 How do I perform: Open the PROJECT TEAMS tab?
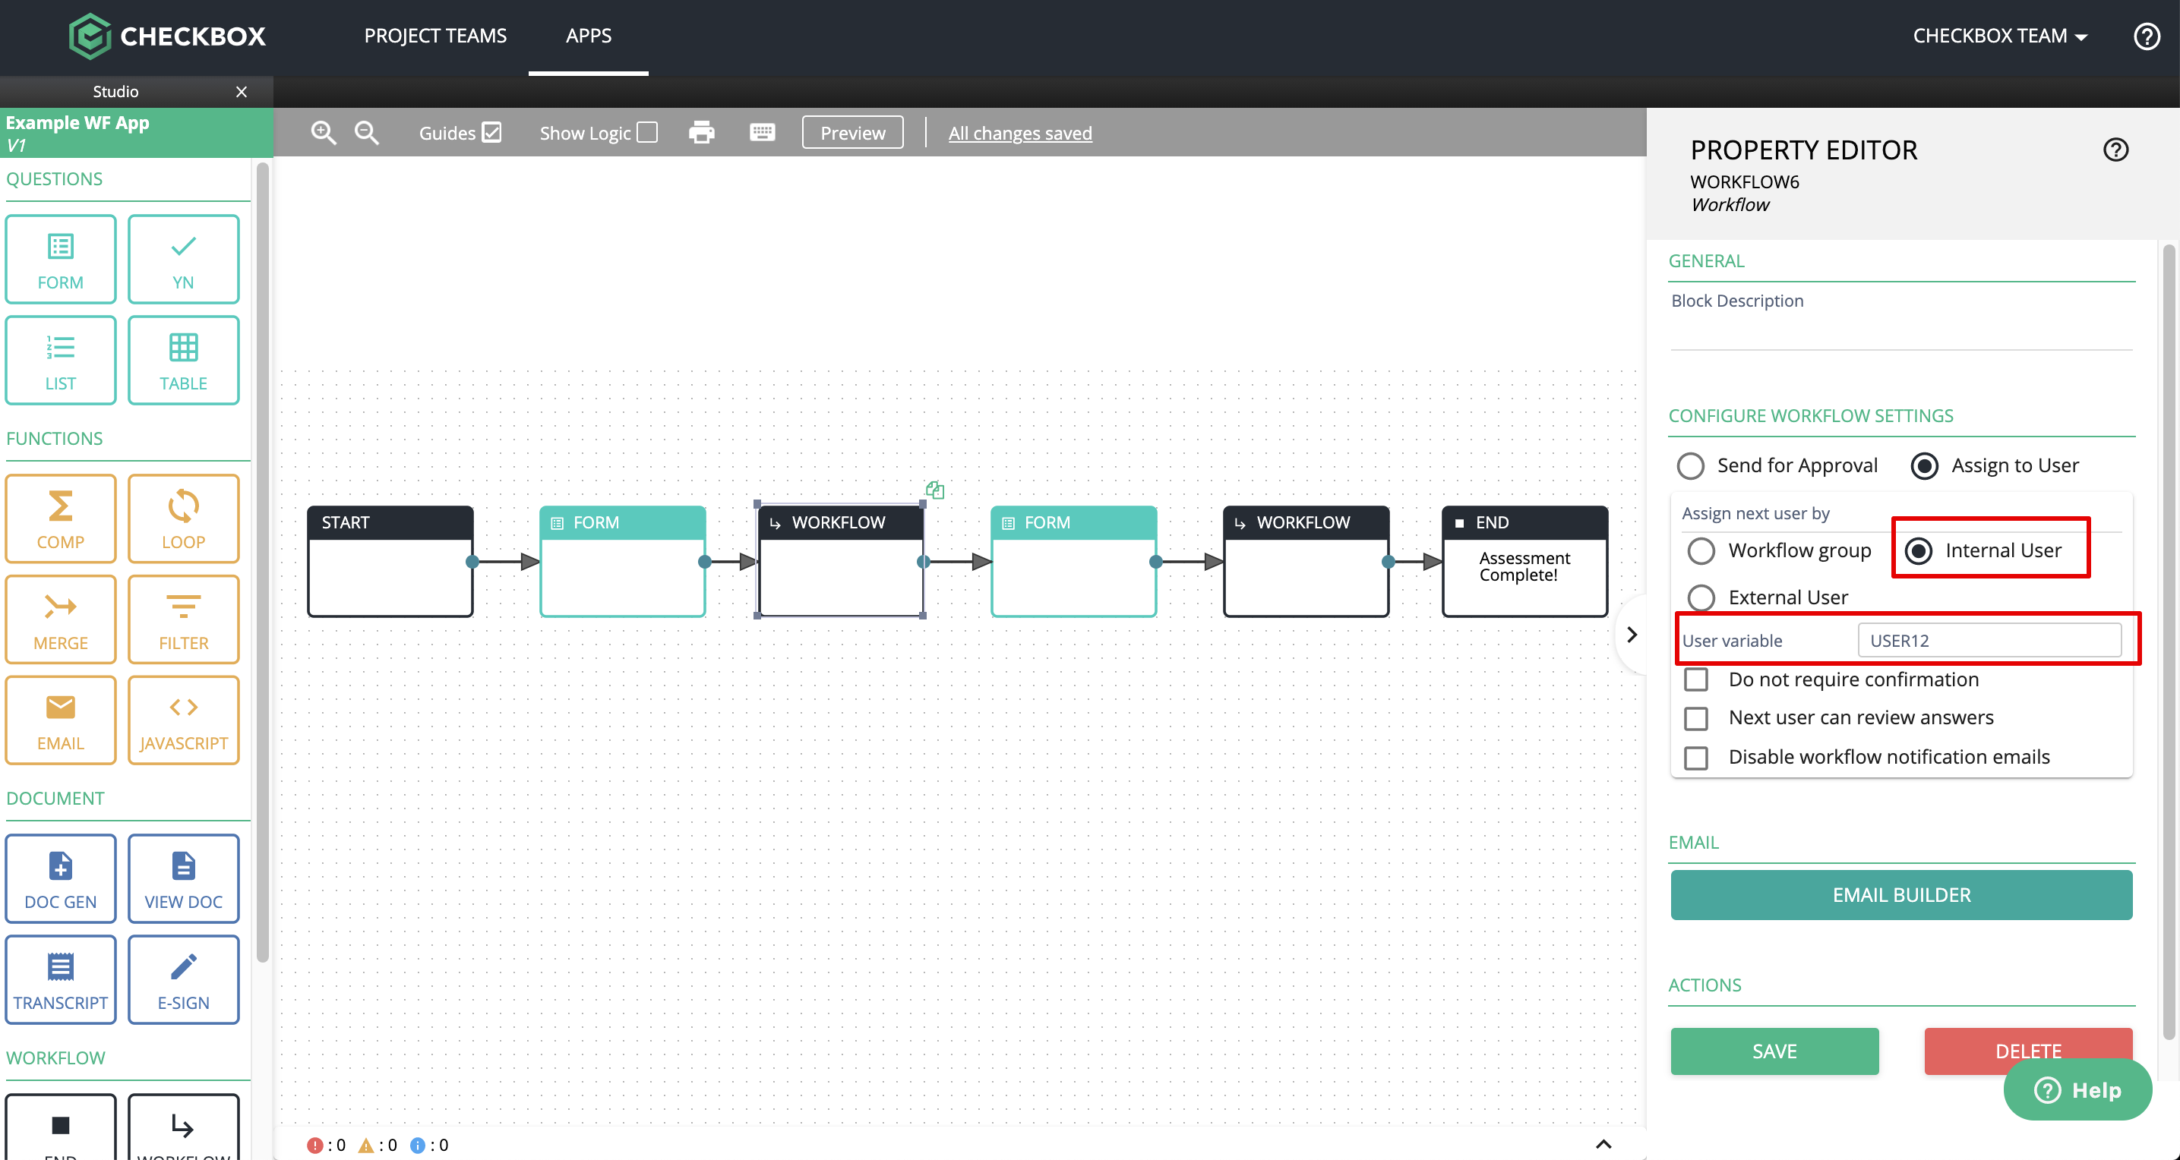[x=435, y=36]
